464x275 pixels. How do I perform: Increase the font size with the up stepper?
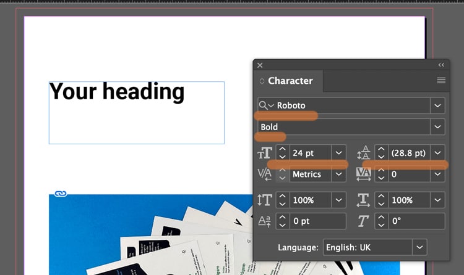[282, 149]
